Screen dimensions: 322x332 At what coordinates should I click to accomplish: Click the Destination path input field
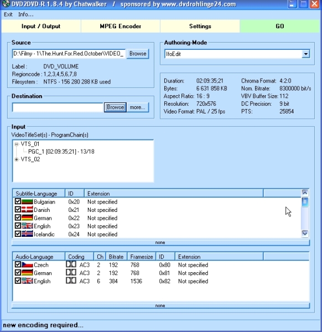click(x=58, y=107)
